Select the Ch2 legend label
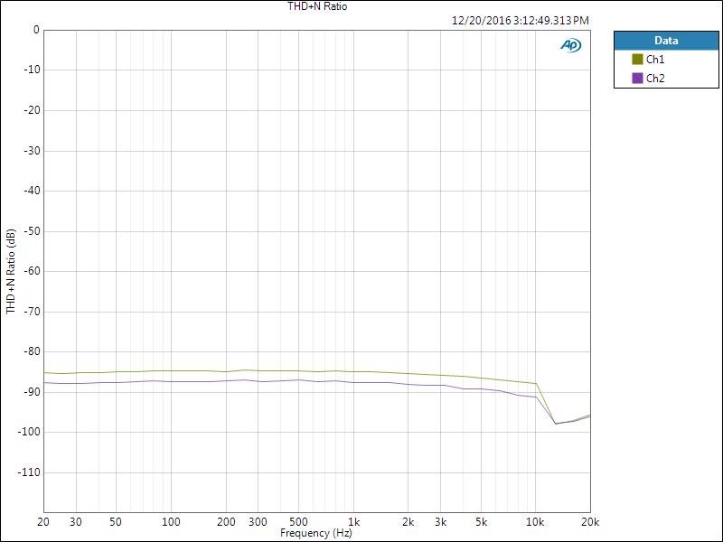Screen dimensions: 723x542 [x=655, y=79]
